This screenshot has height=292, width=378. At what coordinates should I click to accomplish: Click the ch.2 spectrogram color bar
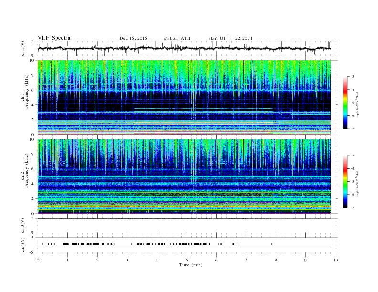coord(345,181)
